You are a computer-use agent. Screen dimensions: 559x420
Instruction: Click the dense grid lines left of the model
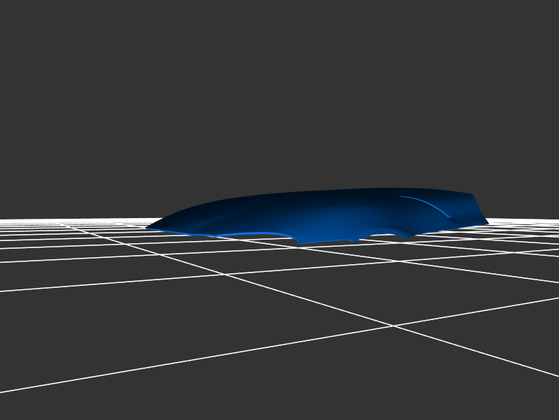tap(70, 231)
